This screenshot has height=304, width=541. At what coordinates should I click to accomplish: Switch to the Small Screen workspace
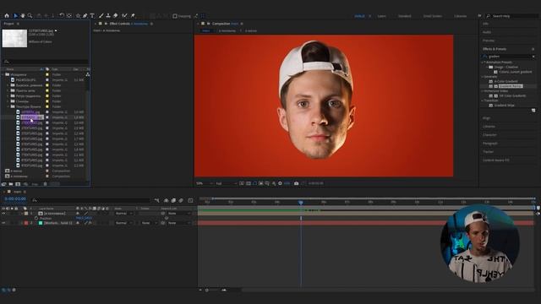[432, 16]
